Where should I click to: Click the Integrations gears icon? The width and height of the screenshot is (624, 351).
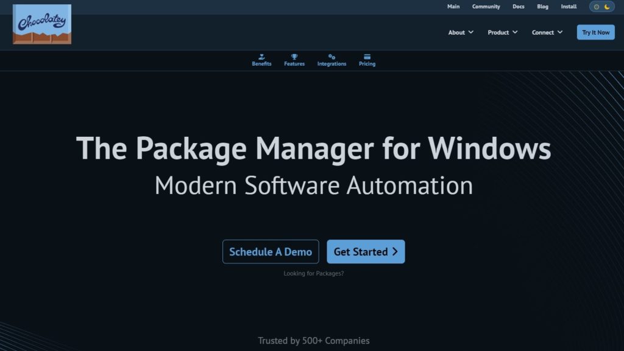tap(331, 57)
